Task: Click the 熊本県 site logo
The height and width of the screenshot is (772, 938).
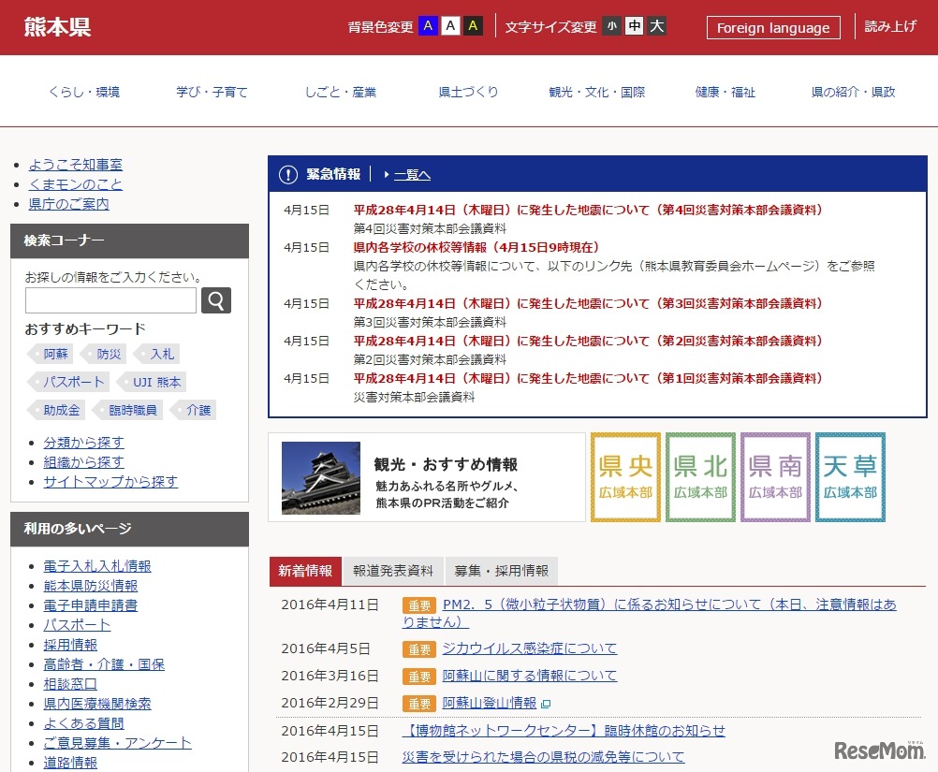Action: pos(58,27)
